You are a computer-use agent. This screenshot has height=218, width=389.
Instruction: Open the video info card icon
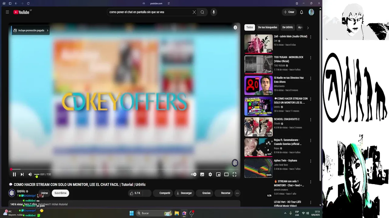pyautogui.click(x=235, y=28)
